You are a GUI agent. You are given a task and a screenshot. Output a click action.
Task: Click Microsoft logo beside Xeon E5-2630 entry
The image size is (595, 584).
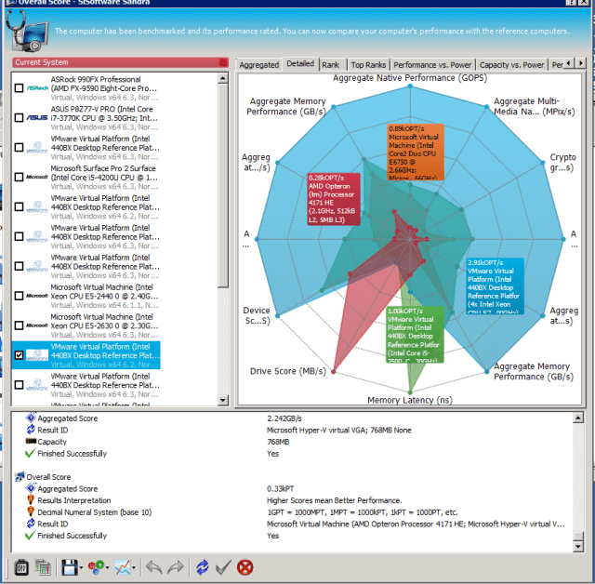coord(37,325)
